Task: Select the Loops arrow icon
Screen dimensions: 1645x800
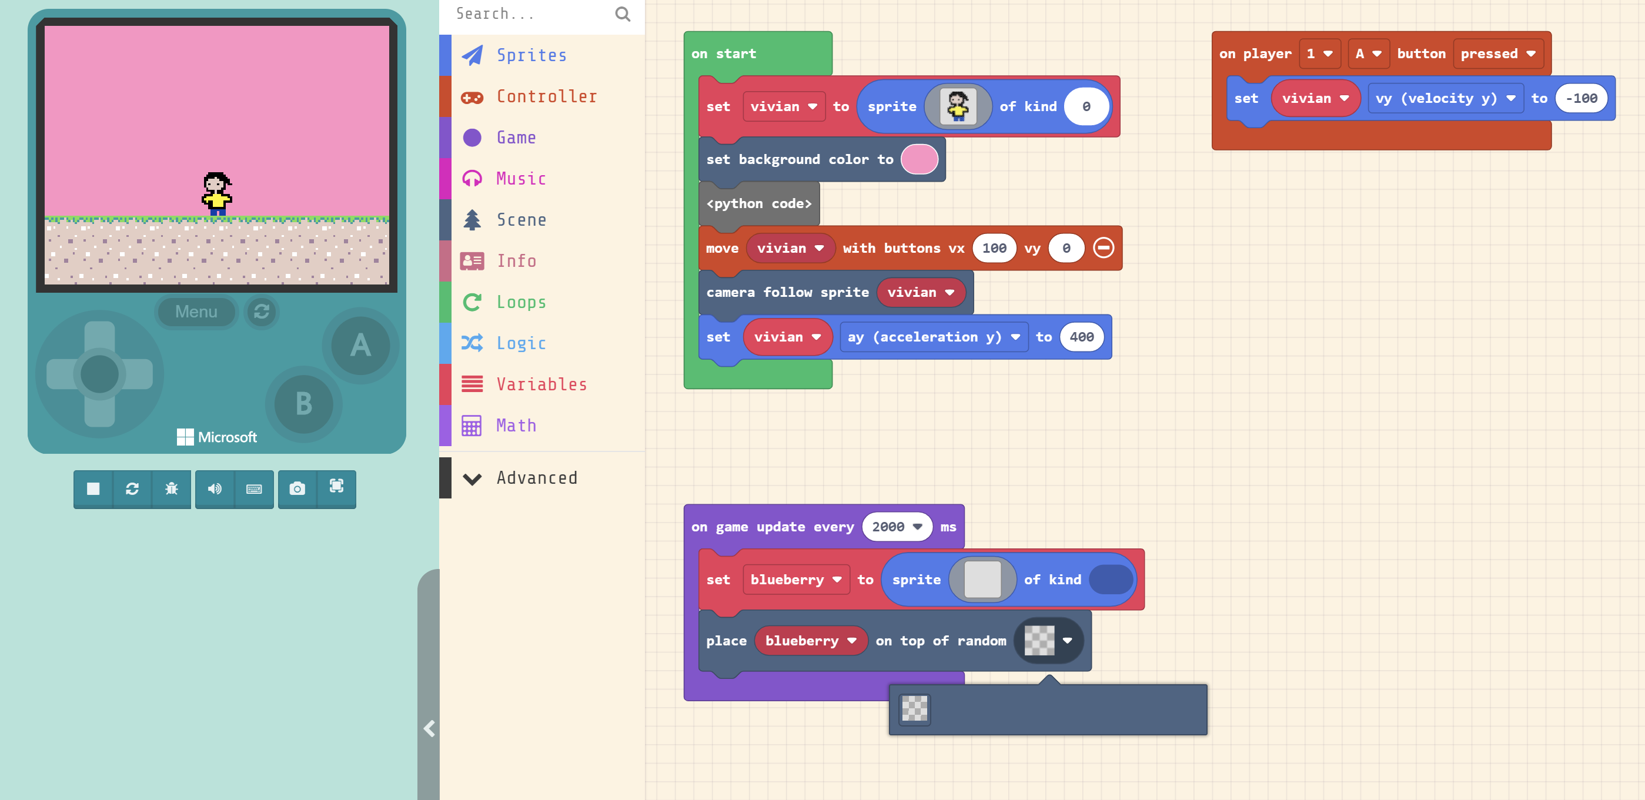Action: coord(472,302)
